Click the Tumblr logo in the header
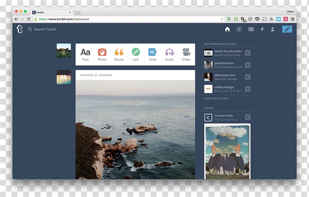 click(x=20, y=29)
